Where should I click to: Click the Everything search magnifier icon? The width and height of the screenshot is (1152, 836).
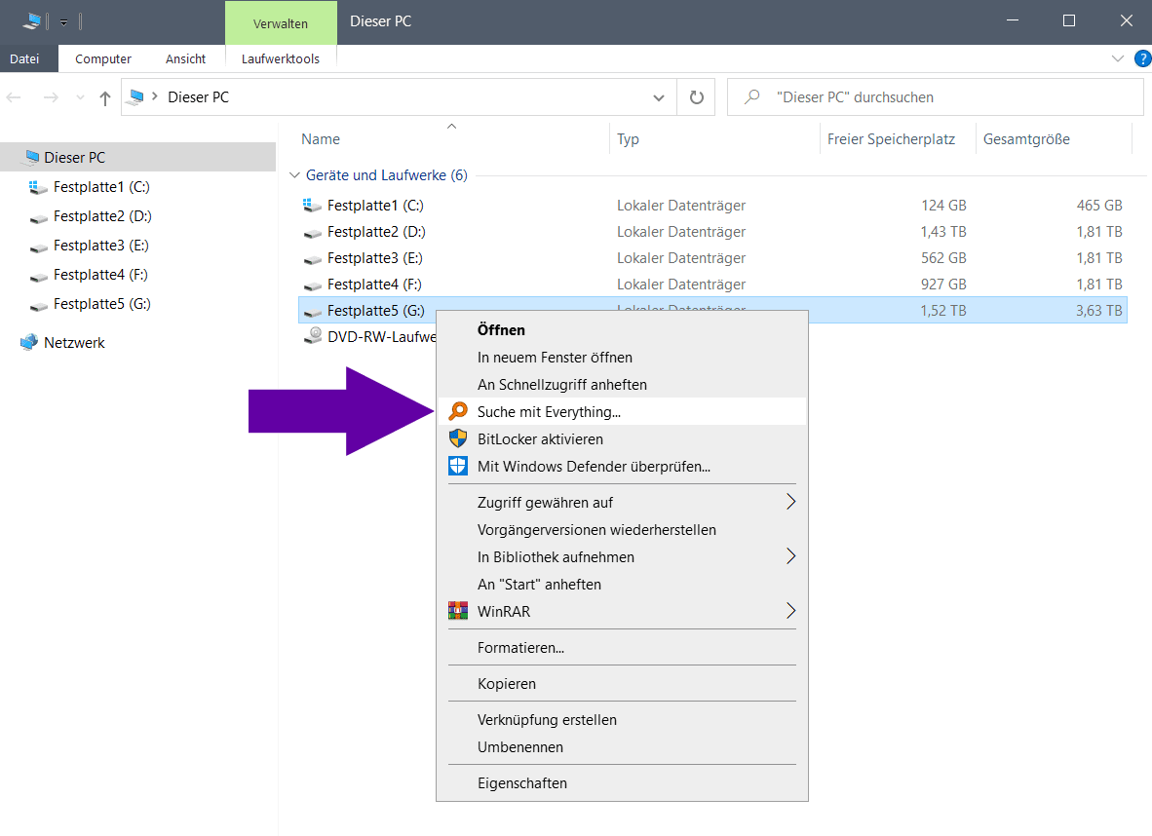point(457,412)
